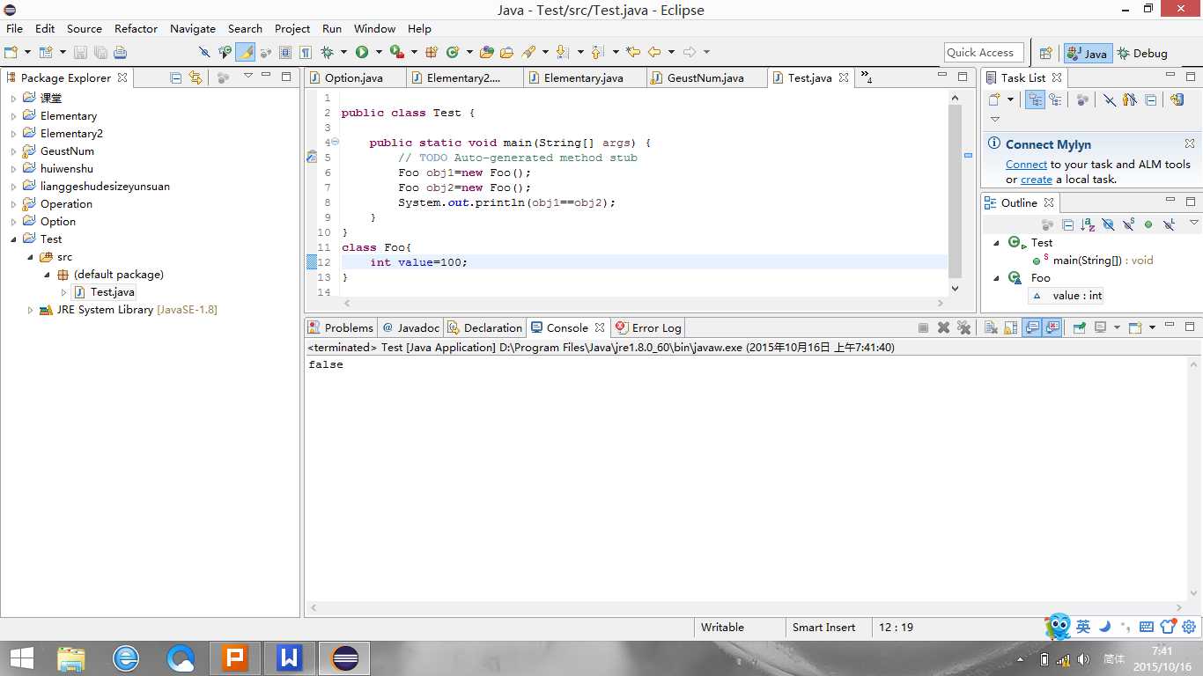Toggle Hide Completed Tasks in Task List
Image resolution: width=1203 pixels, height=676 pixels.
1110,99
